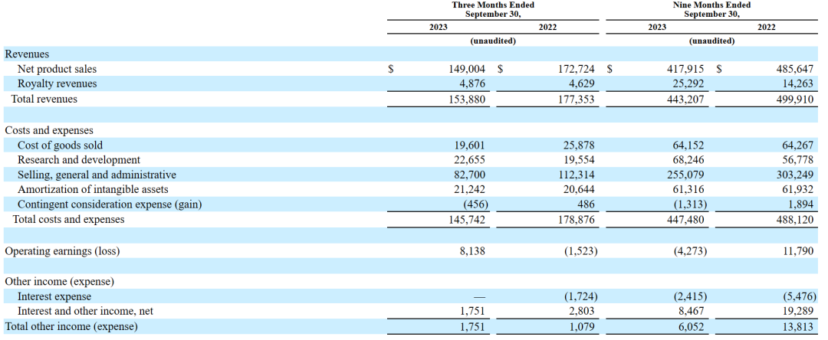Click the 'Nine Months Ended September 30,' header
This screenshot has height=340, width=828.
712,9
